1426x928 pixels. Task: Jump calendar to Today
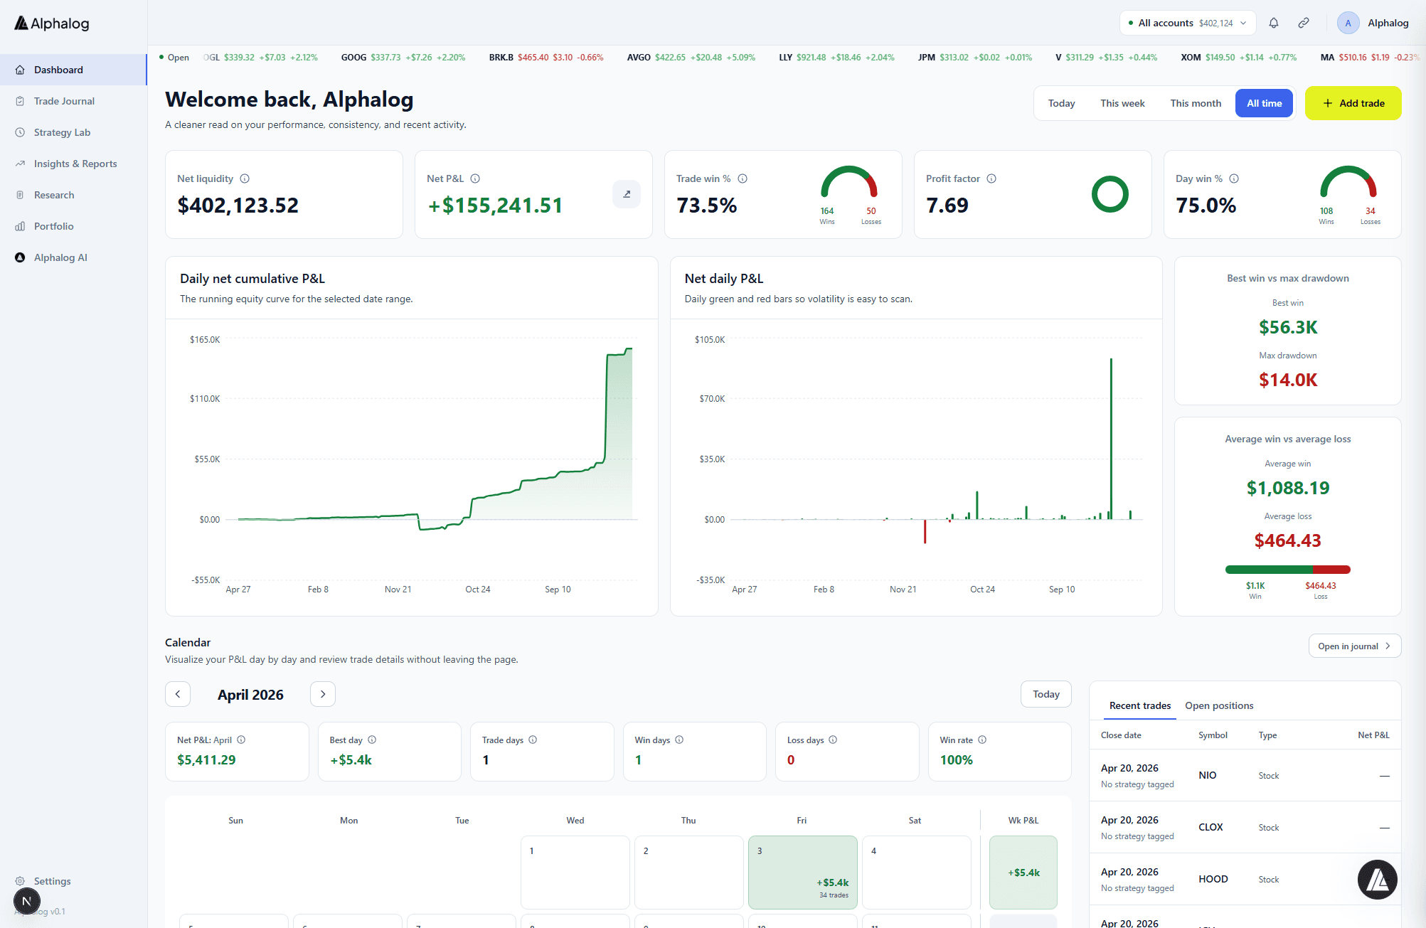1045,694
